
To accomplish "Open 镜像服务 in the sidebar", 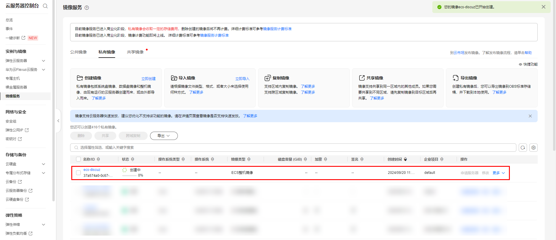I will [13, 96].
